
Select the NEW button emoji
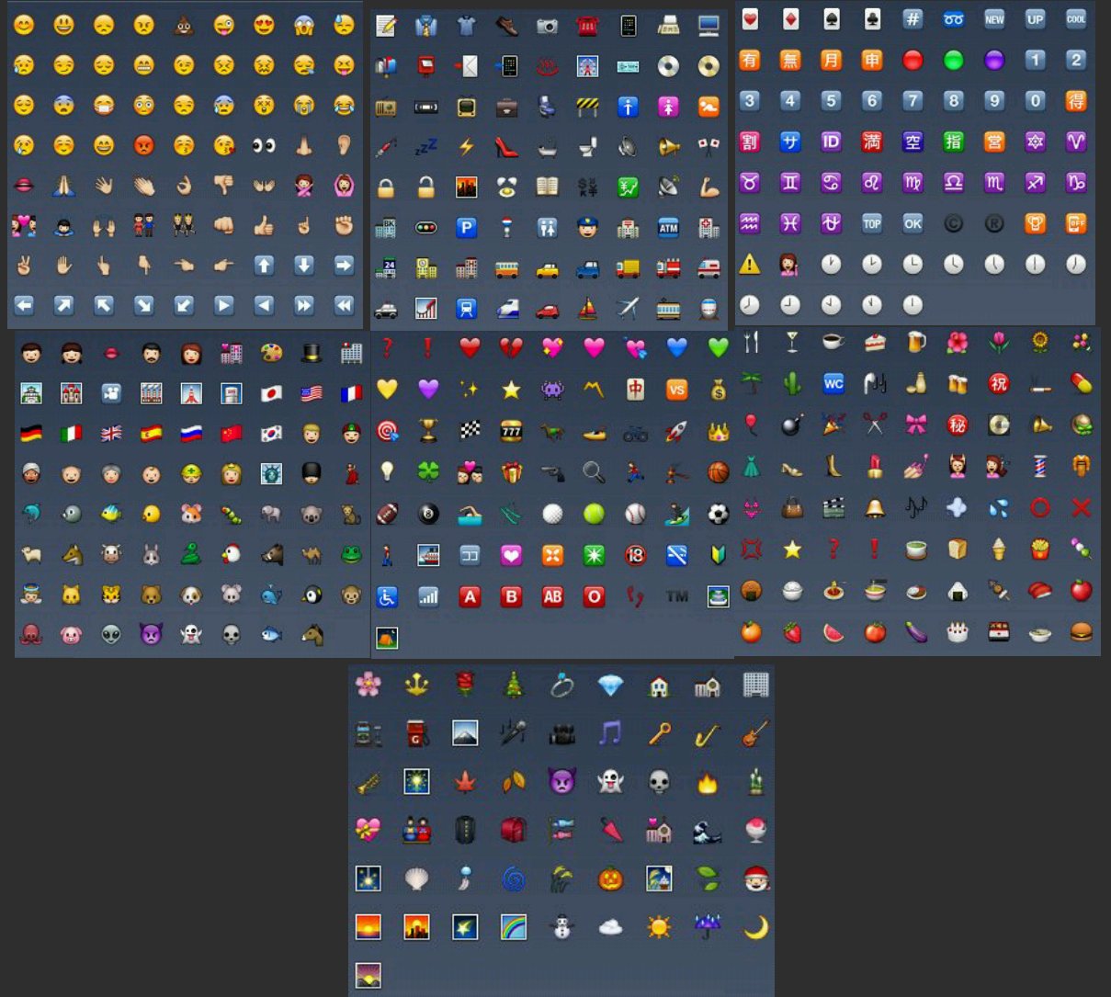tap(994, 19)
